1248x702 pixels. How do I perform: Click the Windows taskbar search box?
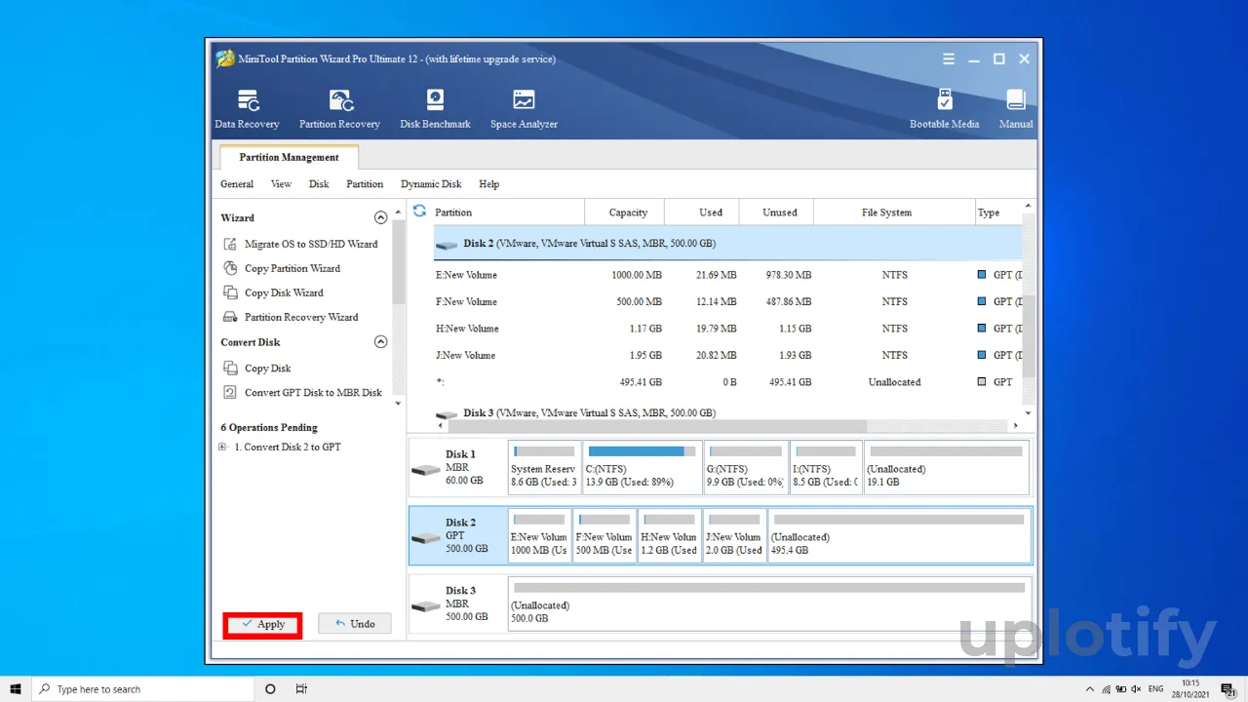coord(143,689)
